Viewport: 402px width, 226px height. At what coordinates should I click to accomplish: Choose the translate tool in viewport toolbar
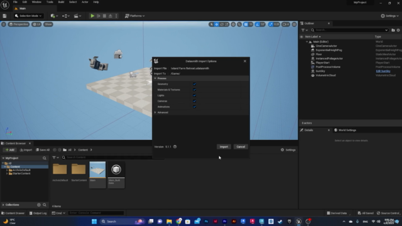[217, 24]
